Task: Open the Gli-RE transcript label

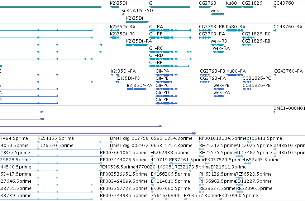Action: coord(156,63)
